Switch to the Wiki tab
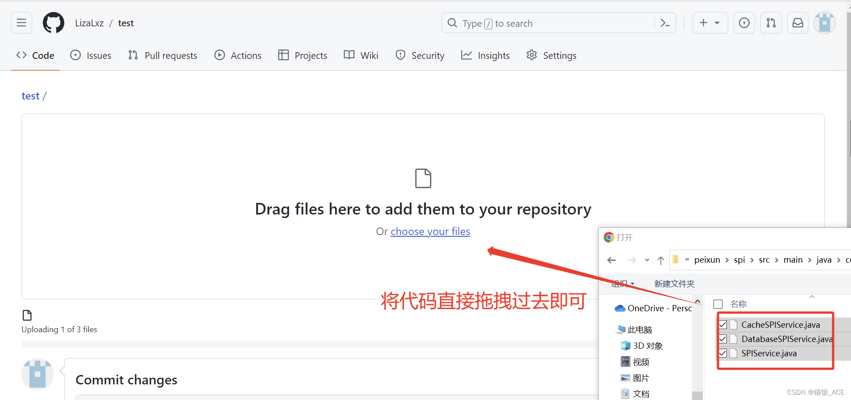 click(x=361, y=55)
